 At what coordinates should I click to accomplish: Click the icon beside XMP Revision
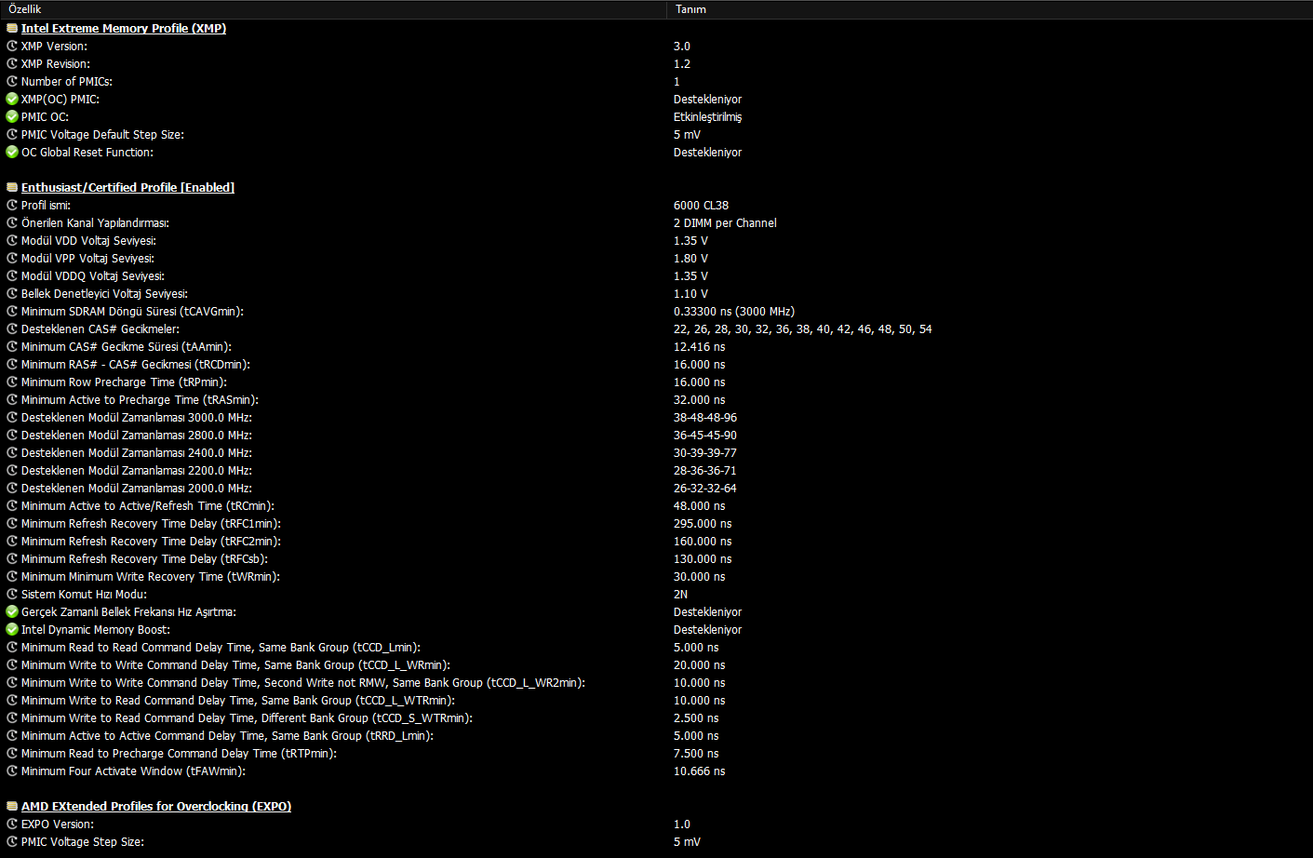click(x=12, y=64)
